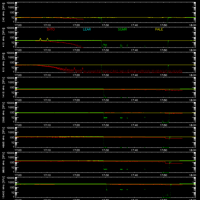Click the 100 y-axis value of 8800 MHz plot
The height and width of the screenshot is (200, 200).
point(12,162)
